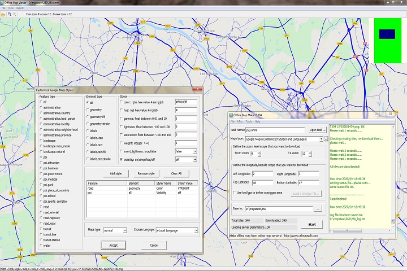Click the ellipsis button beside Maps type
Viewport: 407px width, 271px height.
click(326, 138)
